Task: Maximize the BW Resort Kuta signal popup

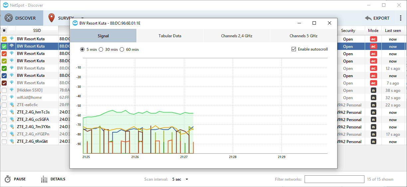Action: pos(314,23)
